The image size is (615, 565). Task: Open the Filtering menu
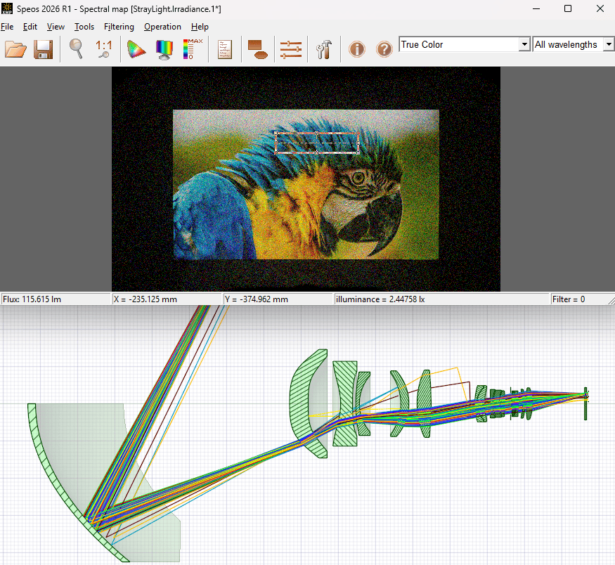click(x=119, y=27)
